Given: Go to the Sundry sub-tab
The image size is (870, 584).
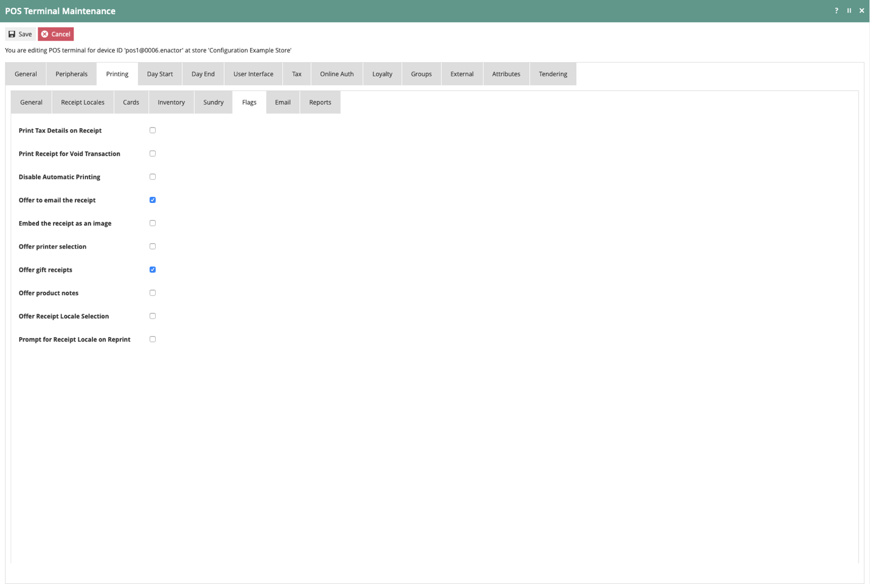Looking at the screenshot, I should coord(214,102).
